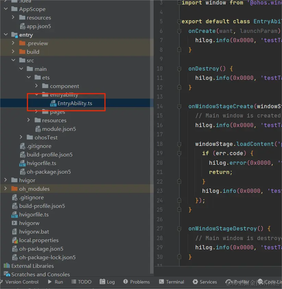Image resolution: width=282 pixels, height=289 pixels.
Task: Expand the component folder chevron
Action: 36,86
